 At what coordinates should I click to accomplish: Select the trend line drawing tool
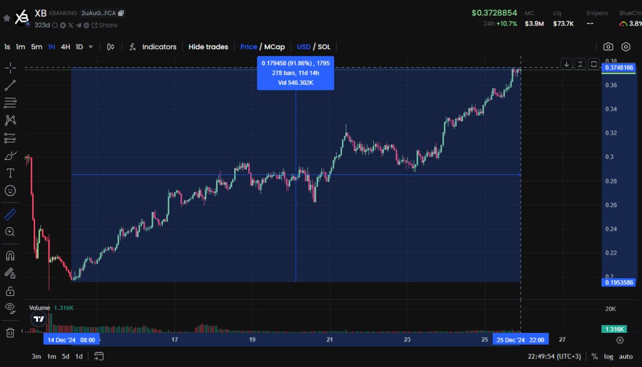coord(10,85)
